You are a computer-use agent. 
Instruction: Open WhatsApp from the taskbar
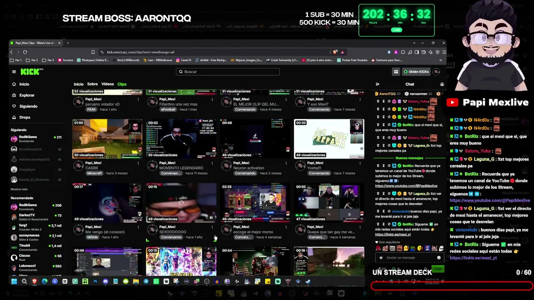pos(156,282)
